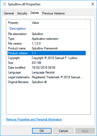Click the Value column header
Image resolution: width=97 pixels, height=136 pixels.
(58, 23)
